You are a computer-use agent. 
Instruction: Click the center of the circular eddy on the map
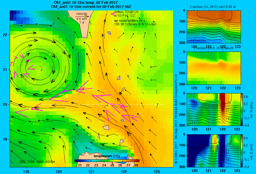click(x=40, y=68)
